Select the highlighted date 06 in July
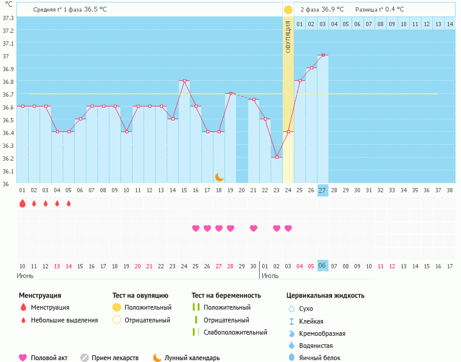This screenshot has height=362, width=461. point(322,266)
